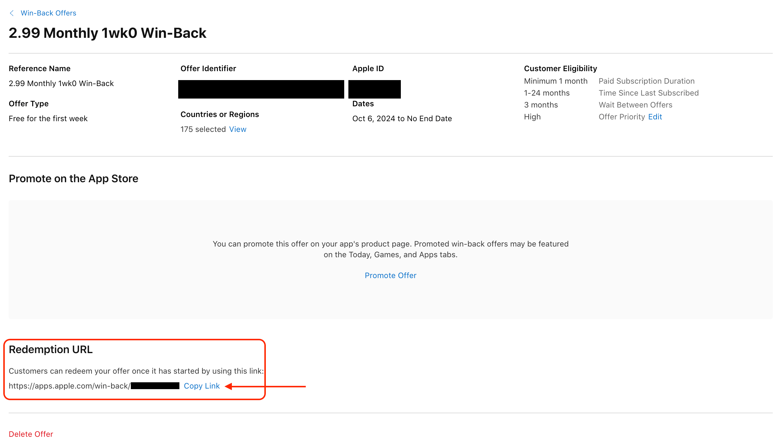782x446 pixels.
Task: Open the View link under Countries or Regions
Action: click(238, 129)
